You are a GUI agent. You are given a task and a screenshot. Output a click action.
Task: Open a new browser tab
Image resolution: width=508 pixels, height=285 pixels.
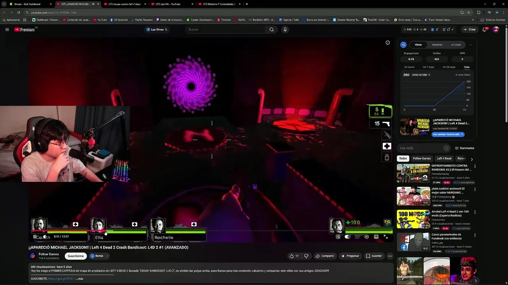tap(247, 4)
